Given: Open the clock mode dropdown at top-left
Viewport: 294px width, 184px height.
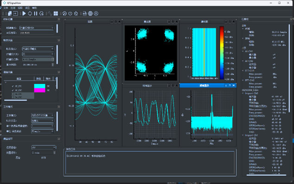Looking at the screenshot, I should (37, 28).
